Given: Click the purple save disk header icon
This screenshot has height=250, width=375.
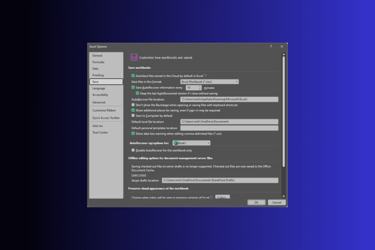Looking at the screenshot, I should click(134, 57).
